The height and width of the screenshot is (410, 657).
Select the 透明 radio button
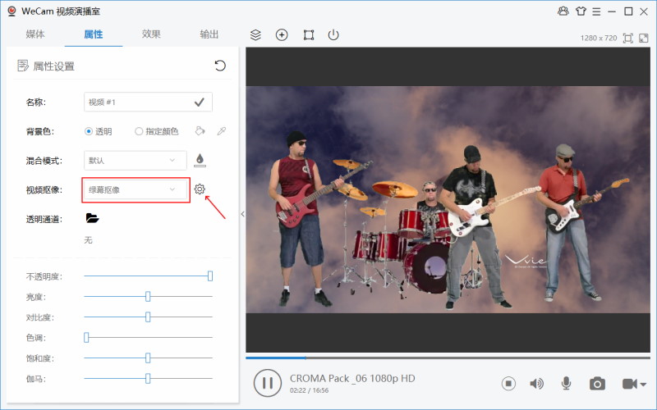[89, 131]
